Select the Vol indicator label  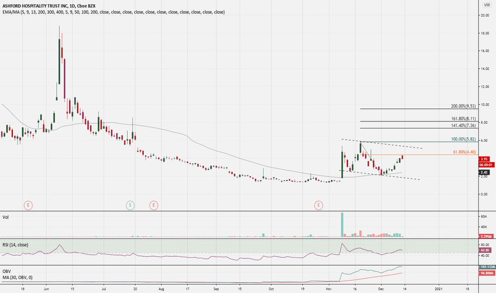[x=6, y=217]
